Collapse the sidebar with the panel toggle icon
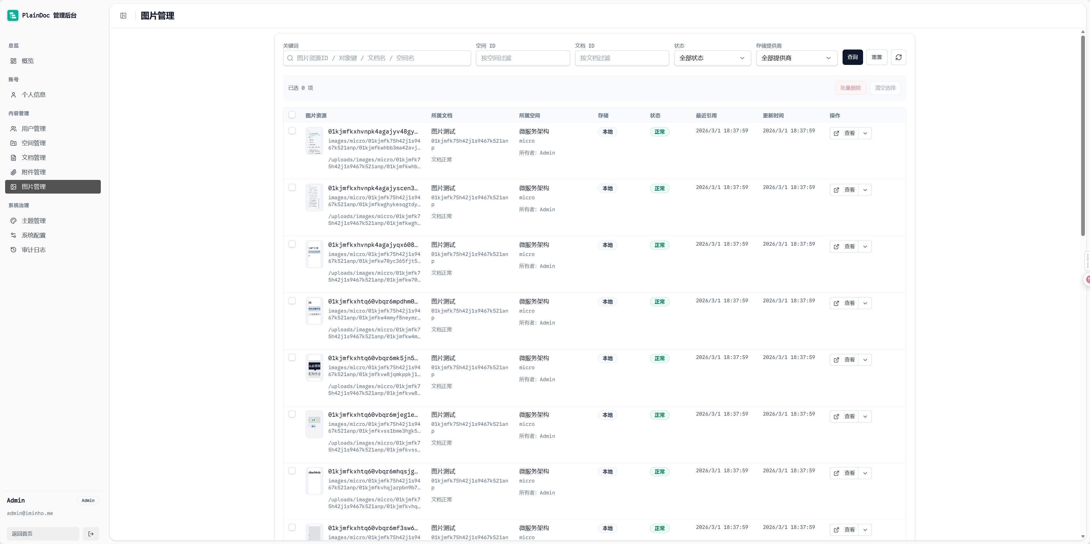Image resolution: width=1090 pixels, height=544 pixels. coord(123,16)
